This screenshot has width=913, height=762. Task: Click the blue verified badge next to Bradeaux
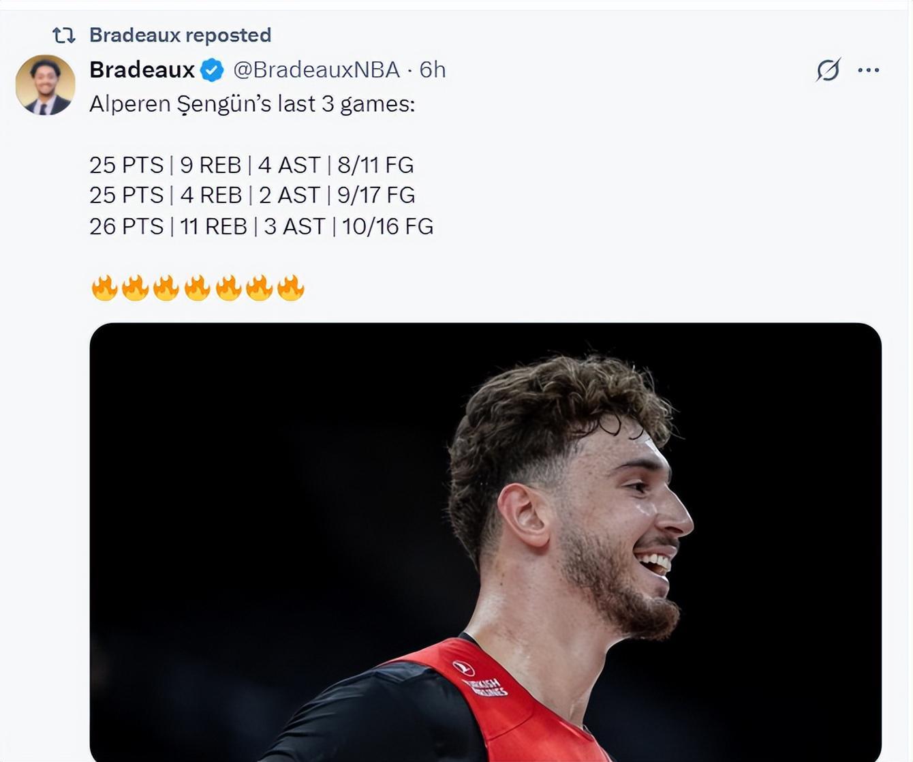click(x=212, y=70)
